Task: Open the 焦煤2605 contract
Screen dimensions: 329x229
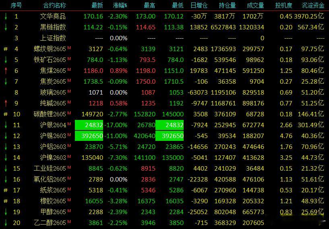Action: pos(53,71)
